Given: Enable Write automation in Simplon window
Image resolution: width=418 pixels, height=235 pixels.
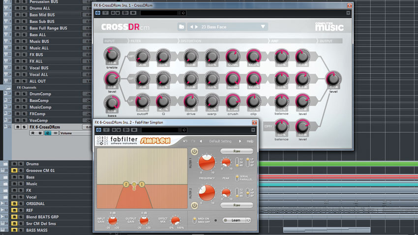Looking at the screenshot, I should pyautogui.click(x=118, y=130).
